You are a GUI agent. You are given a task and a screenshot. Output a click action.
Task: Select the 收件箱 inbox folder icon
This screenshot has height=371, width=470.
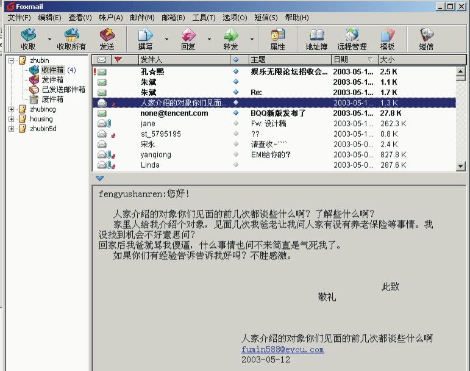pyautogui.click(x=34, y=70)
